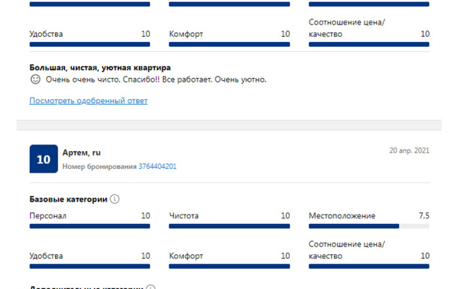Click the Удобства bar in the top review
462x289 pixels.
[x=90, y=44]
